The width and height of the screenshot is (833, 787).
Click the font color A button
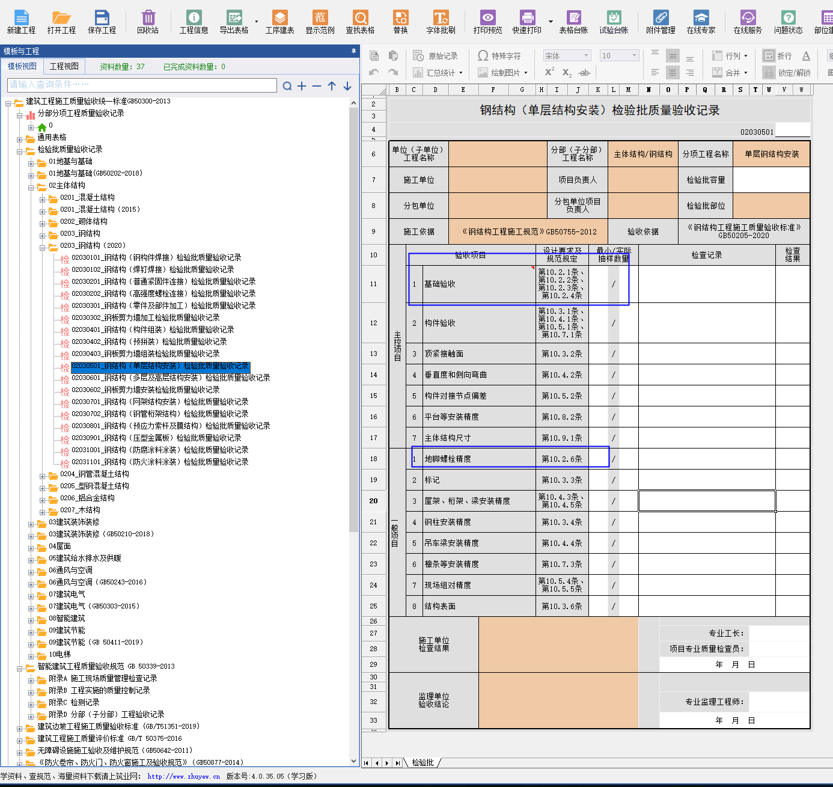tap(806, 56)
